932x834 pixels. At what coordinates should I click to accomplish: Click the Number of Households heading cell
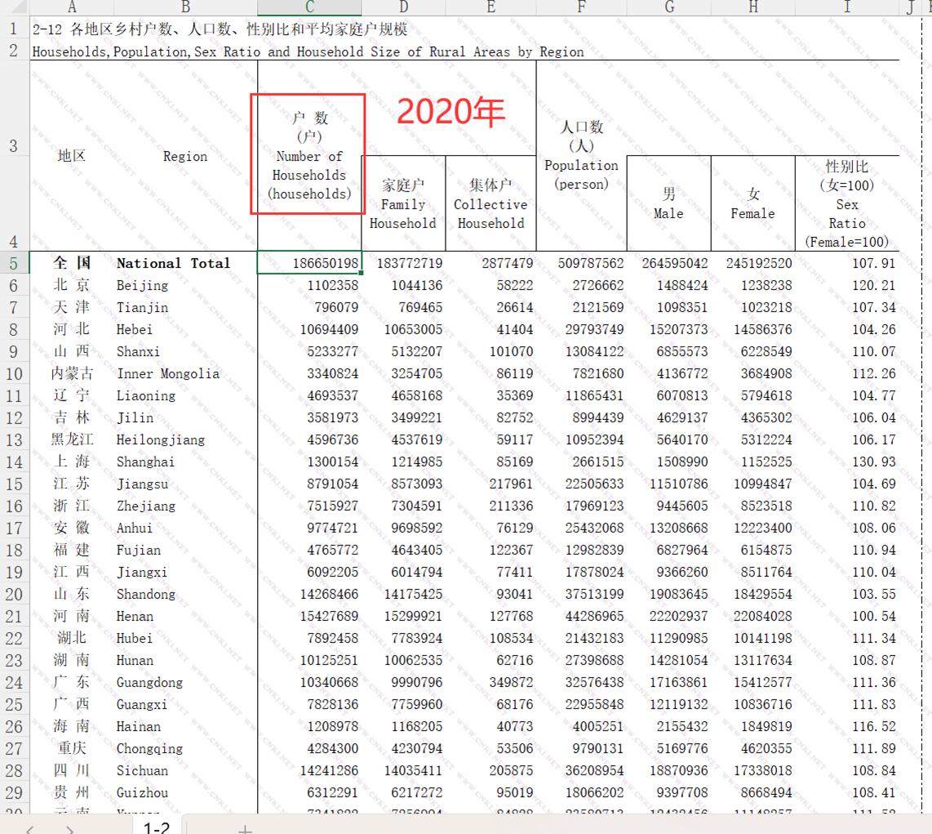[309, 155]
